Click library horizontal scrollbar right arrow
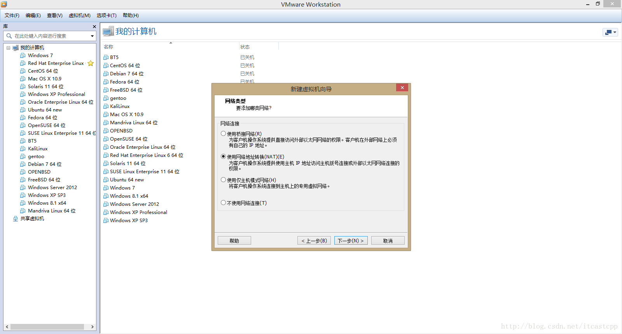622x334 pixels. coord(93,327)
